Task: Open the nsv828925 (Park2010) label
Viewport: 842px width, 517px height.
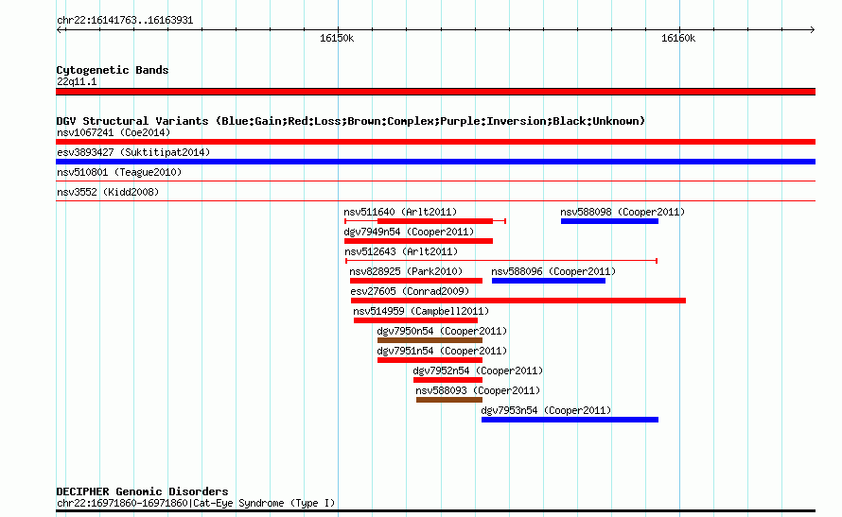Action: pyautogui.click(x=406, y=271)
